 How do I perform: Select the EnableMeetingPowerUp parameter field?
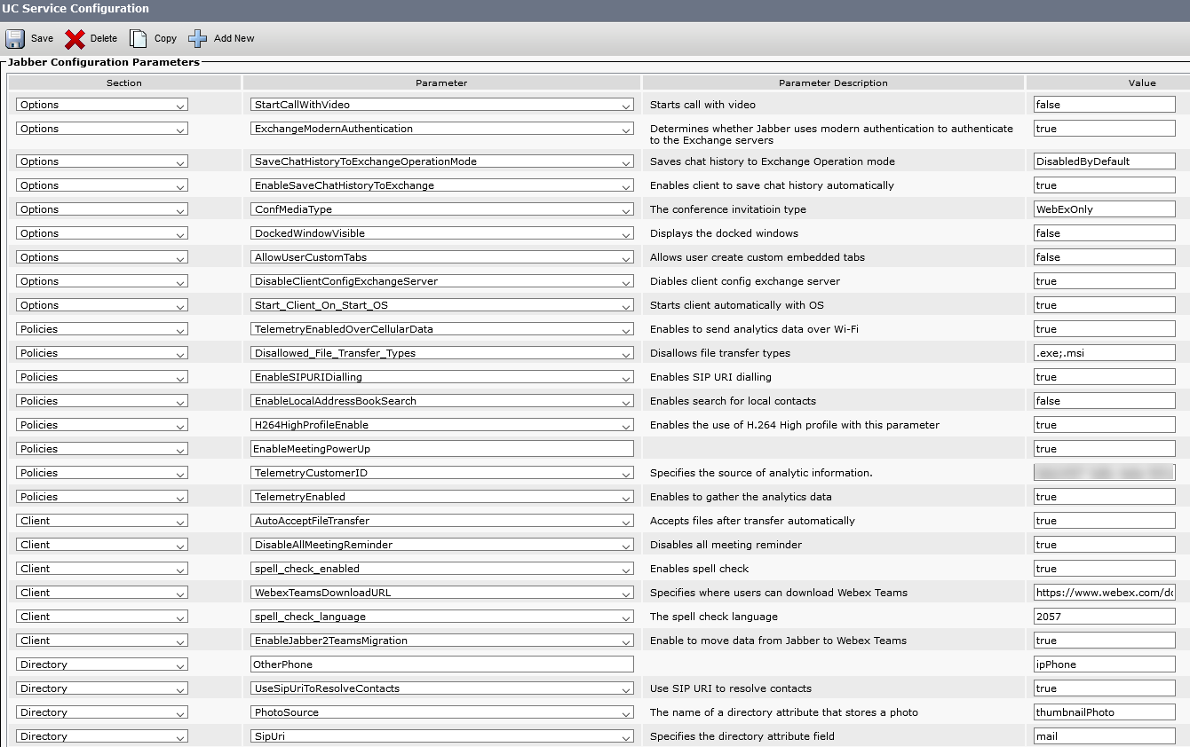(441, 448)
